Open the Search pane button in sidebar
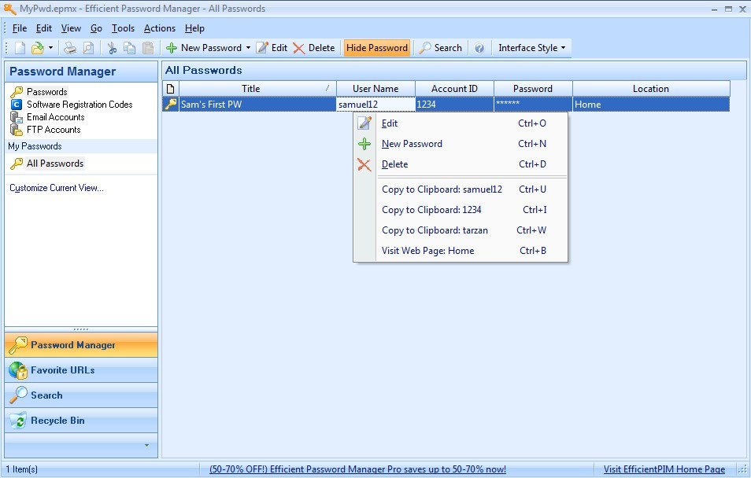The width and height of the screenshot is (751, 478). 81,395
